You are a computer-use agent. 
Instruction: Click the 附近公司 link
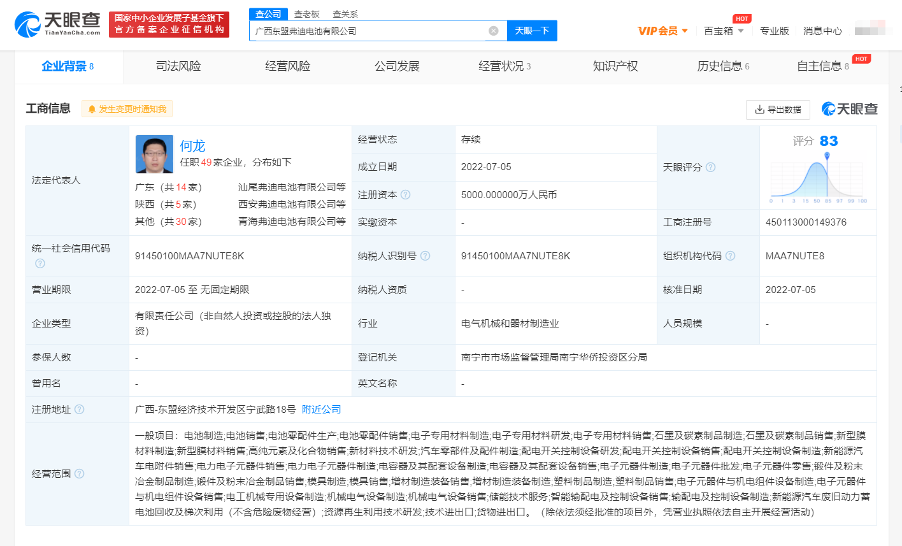coord(321,409)
